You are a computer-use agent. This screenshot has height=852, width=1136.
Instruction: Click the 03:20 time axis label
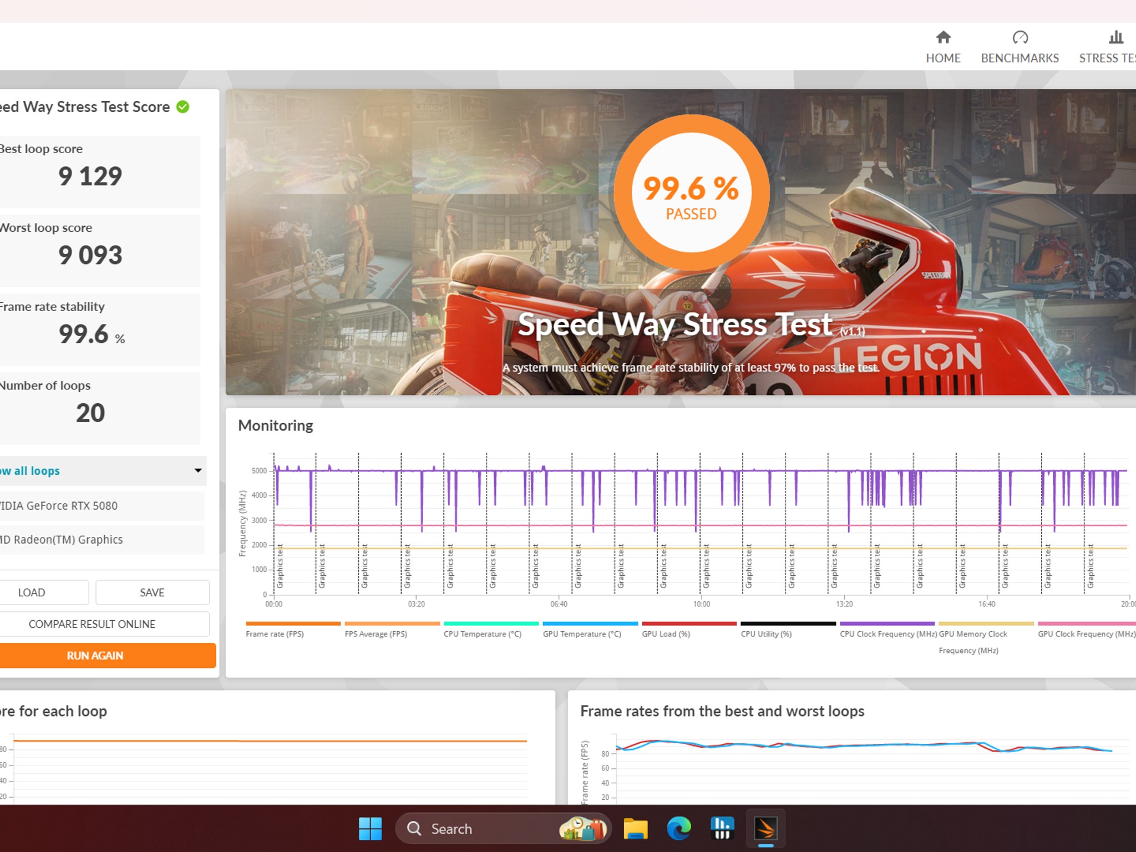[416, 604]
